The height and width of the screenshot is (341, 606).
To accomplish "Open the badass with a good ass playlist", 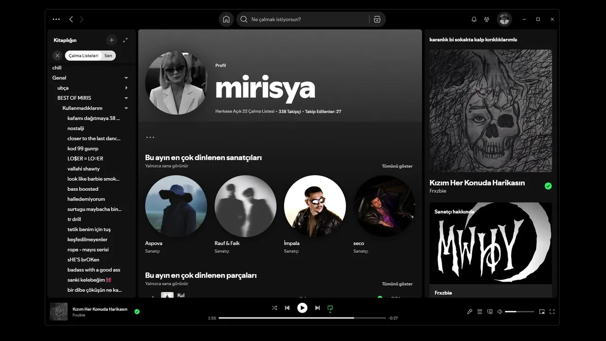I will pos(94,270).
